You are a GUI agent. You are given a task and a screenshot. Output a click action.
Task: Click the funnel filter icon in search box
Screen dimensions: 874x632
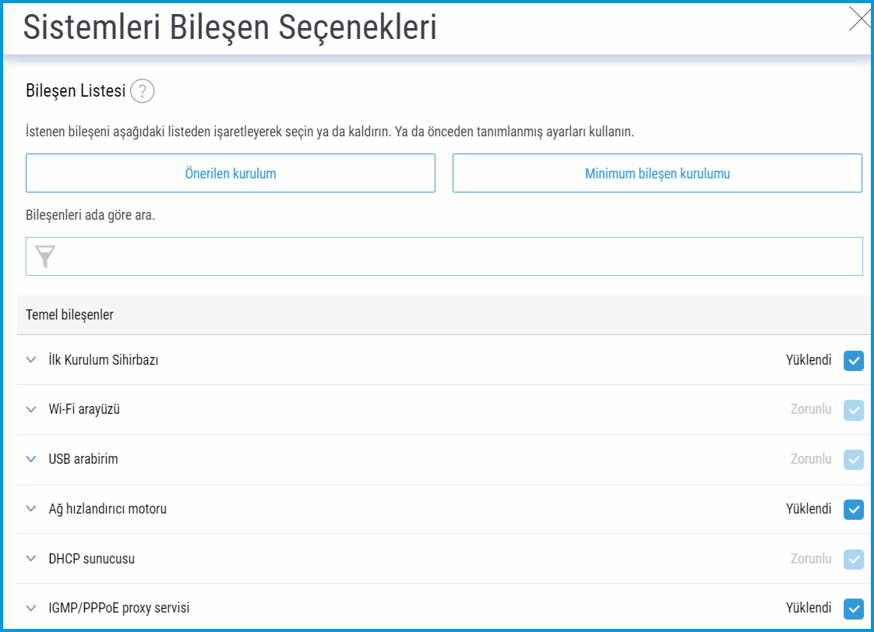click(x=45, y=256)
